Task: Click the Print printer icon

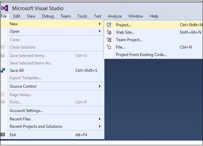Action: point(3,102)
